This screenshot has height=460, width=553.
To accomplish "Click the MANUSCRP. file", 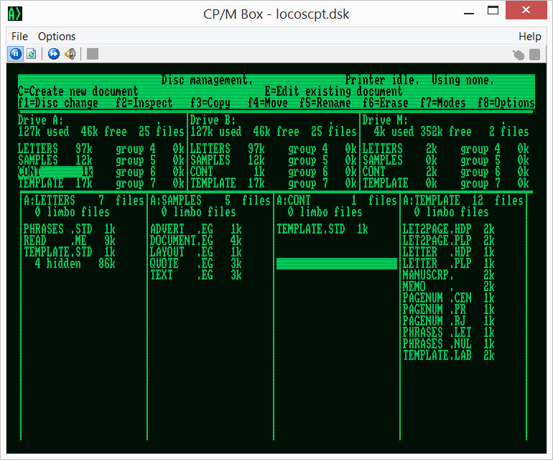I will [449, 276].
